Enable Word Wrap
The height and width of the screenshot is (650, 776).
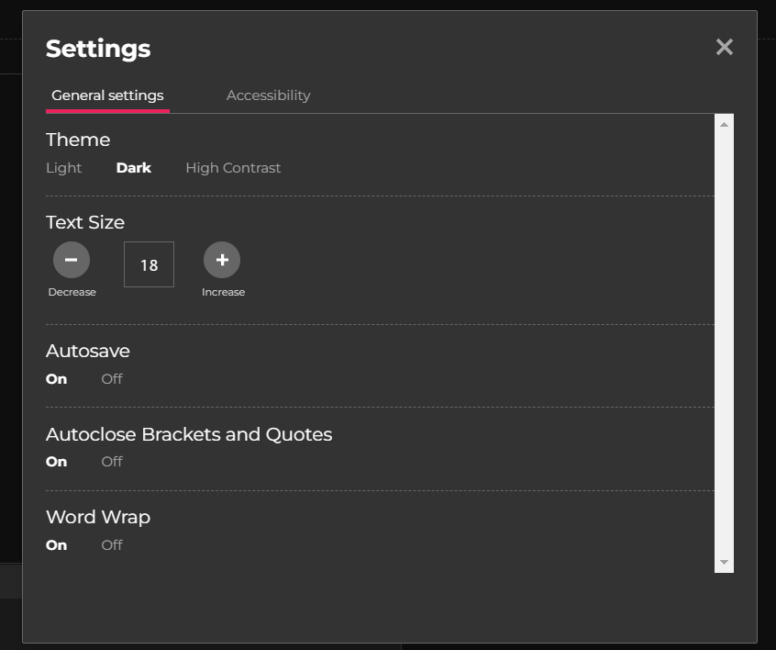[56, 545]
